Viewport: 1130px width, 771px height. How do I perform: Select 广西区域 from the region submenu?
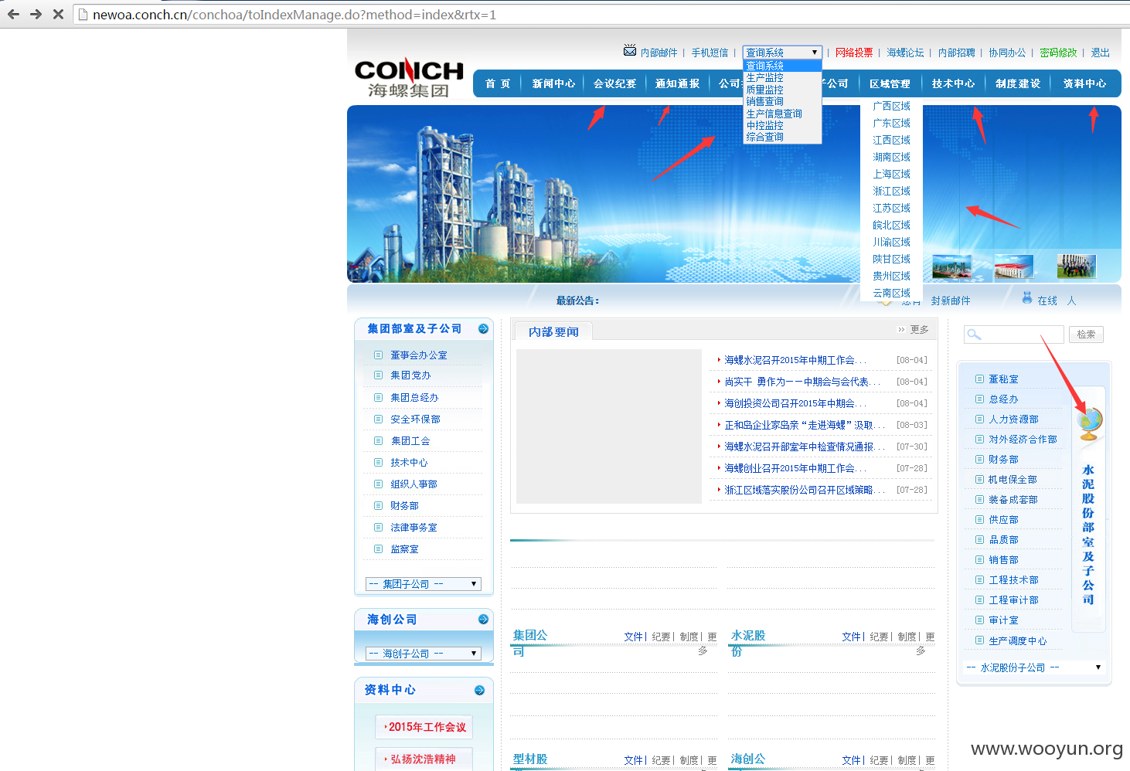[891, 106]
